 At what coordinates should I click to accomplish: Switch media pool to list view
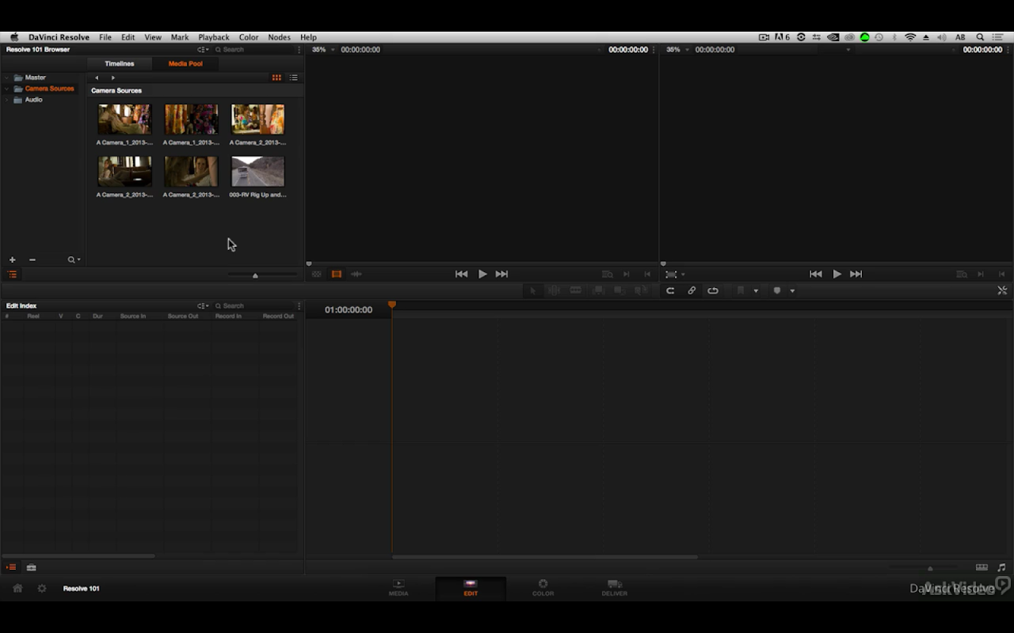[293, 78]
